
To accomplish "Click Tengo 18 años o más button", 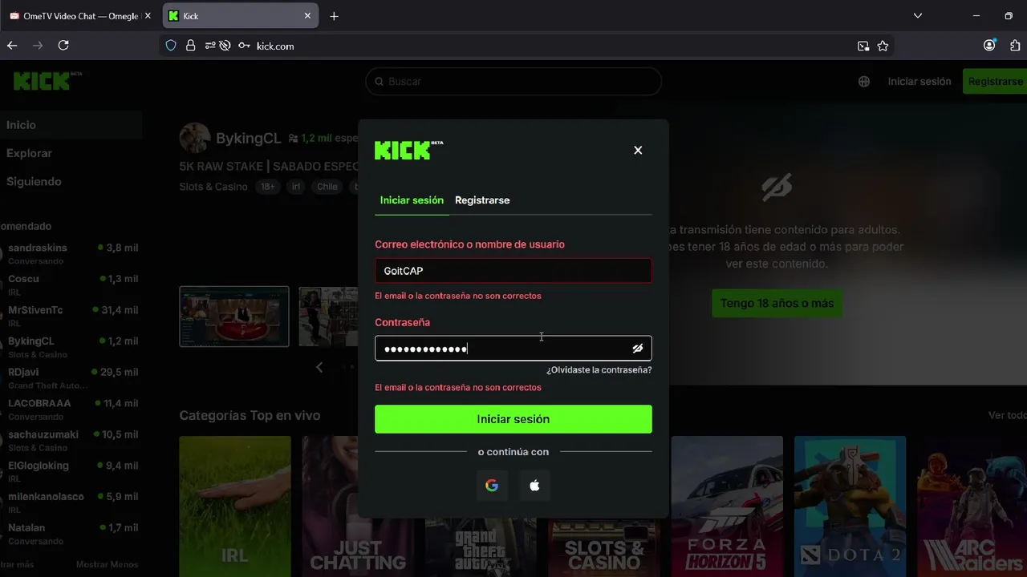I will (777, 304).
